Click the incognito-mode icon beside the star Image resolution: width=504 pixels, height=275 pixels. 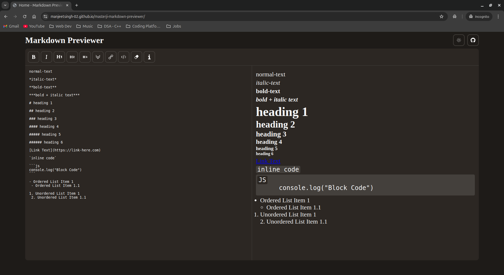455,17
